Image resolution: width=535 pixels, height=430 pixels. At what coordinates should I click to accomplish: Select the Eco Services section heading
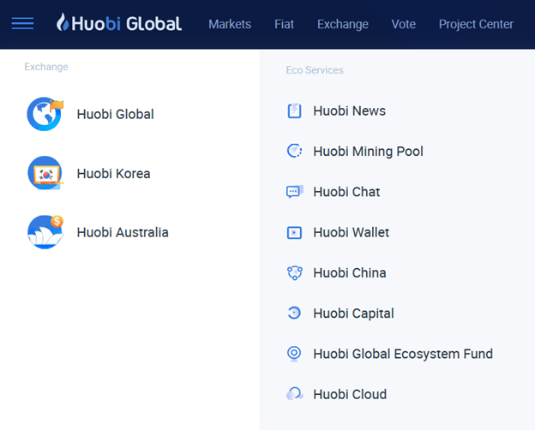315,70
